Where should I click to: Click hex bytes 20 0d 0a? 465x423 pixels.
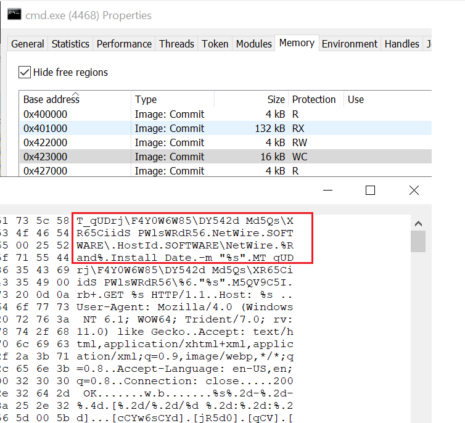tap(43, 295)
